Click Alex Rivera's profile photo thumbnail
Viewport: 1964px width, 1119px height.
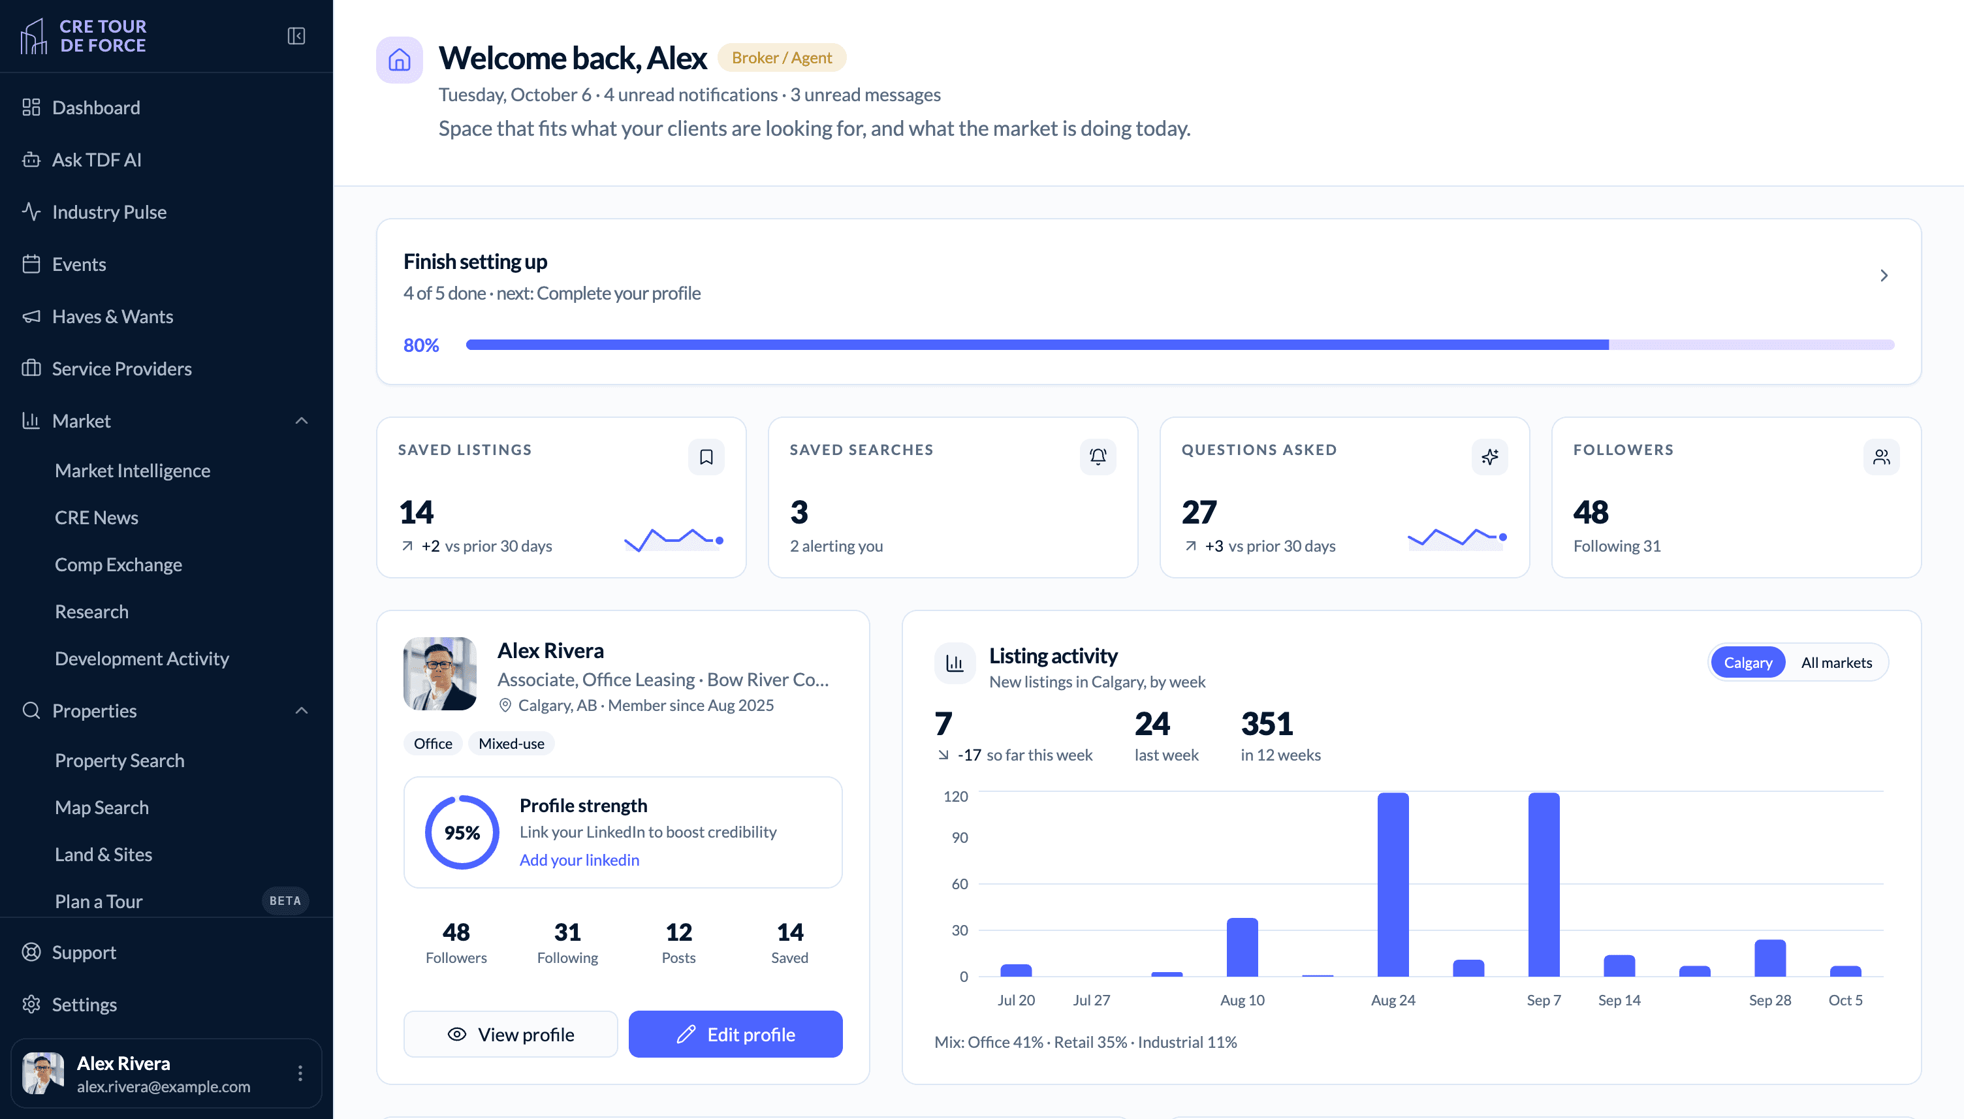click(439, 674)
